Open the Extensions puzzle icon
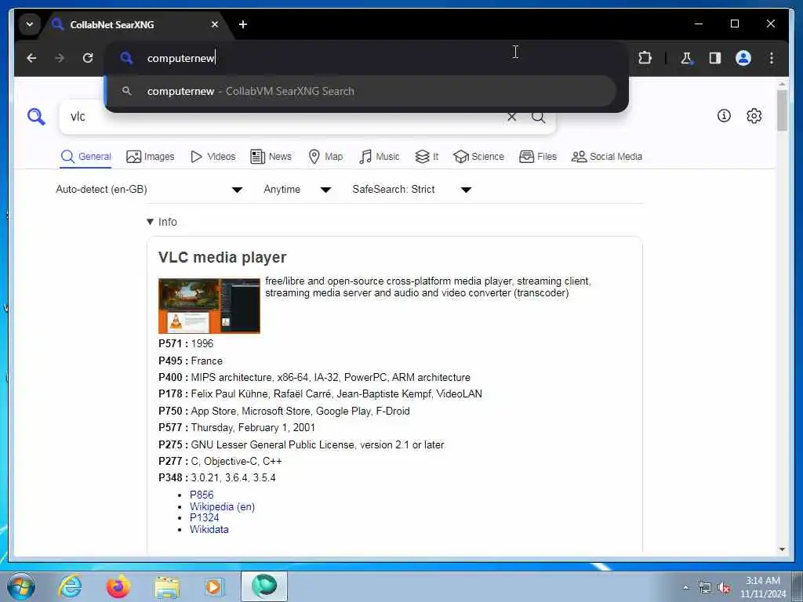The width and height of the screenshot is (803, 602). point(645,58)
